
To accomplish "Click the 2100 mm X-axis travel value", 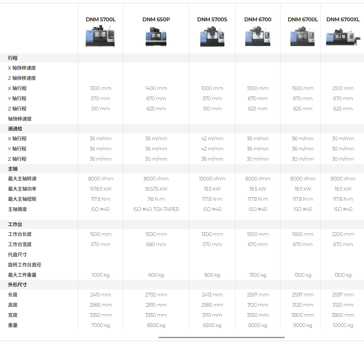I will pyautogui.click(x=343, y=88).
